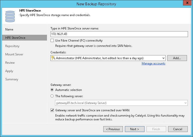
Task: Click the key icon in Credentials field
Action: [x=53, y=58]
